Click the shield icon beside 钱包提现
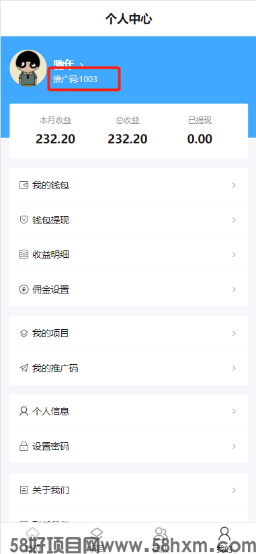256x554 pixels. click(x=24, y=220)
